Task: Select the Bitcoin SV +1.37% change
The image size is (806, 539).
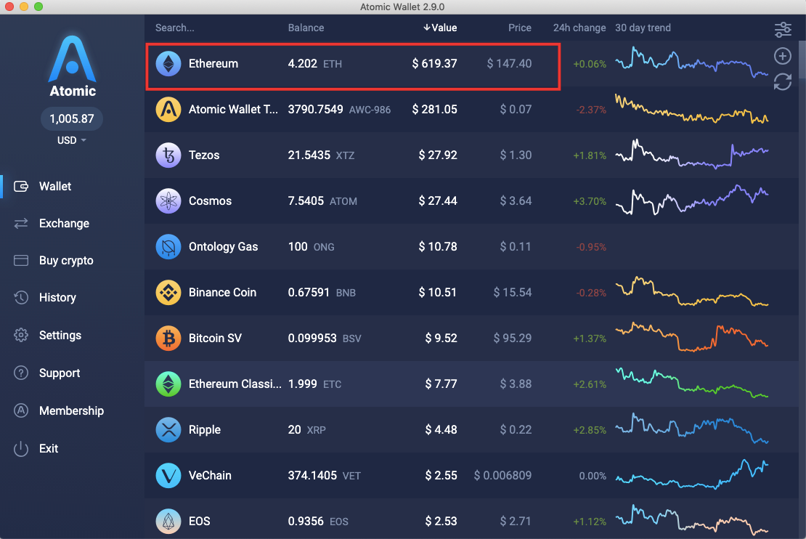Action: tap(590, 339)
